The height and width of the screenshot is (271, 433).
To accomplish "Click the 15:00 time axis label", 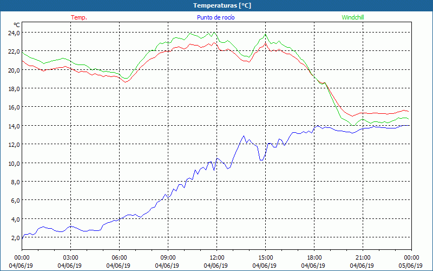I will pyautogui.click(x=265, y=258).
